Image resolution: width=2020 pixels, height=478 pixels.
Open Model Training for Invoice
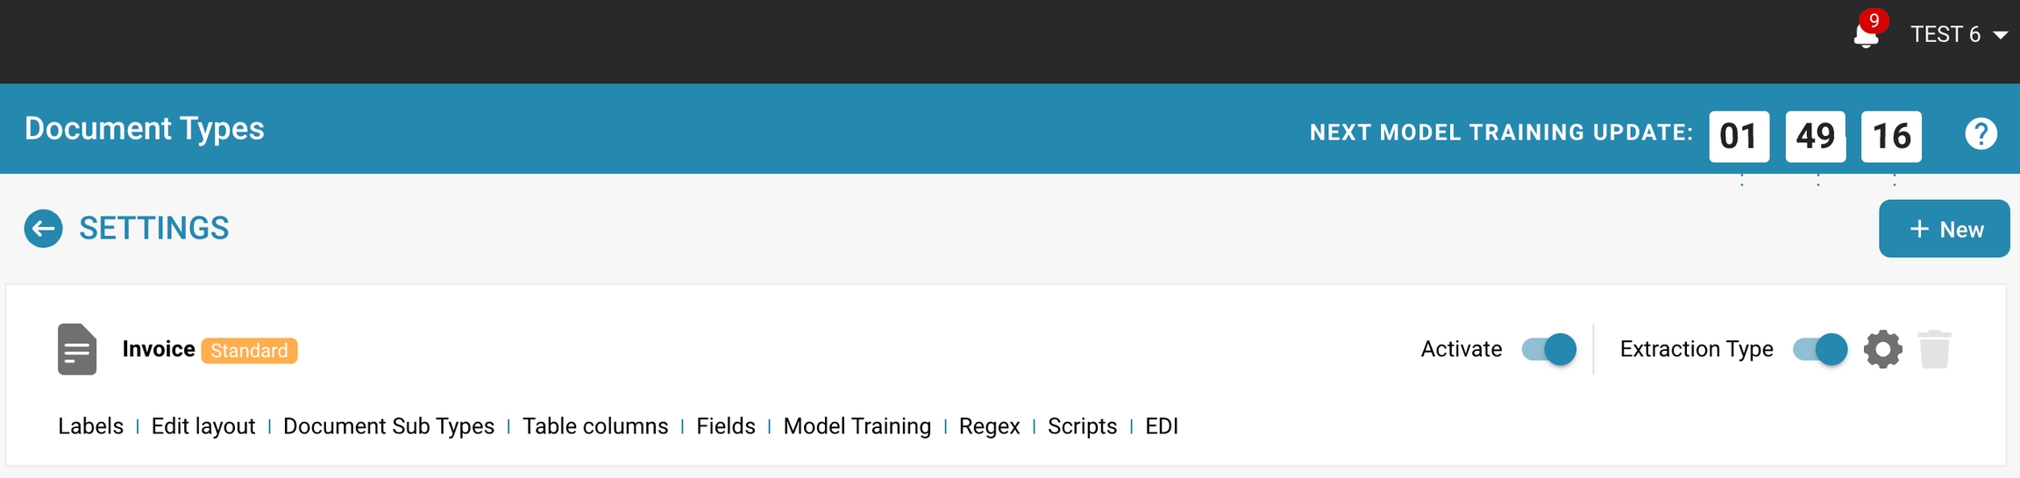[857, 426]
